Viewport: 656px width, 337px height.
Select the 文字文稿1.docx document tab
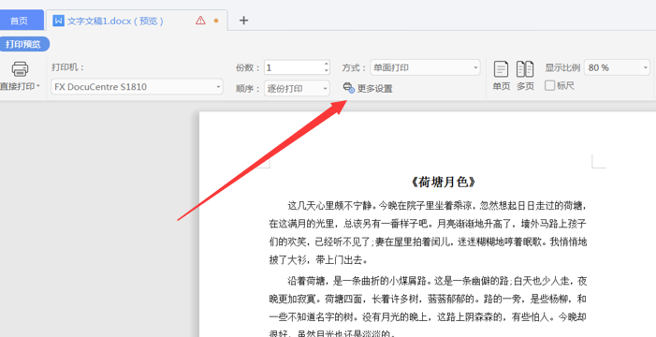coord(137,21)
